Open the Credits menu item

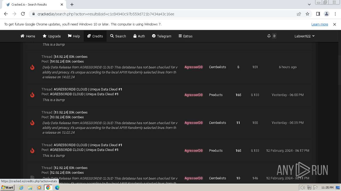click(95, 36)
